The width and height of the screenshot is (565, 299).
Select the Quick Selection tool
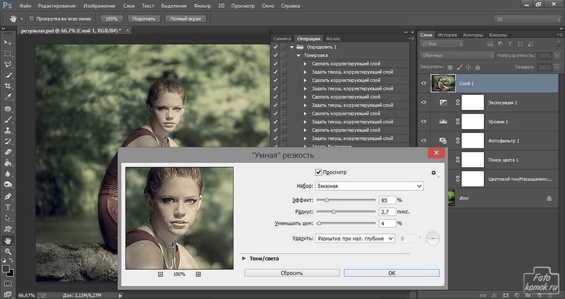coord(8,75)
